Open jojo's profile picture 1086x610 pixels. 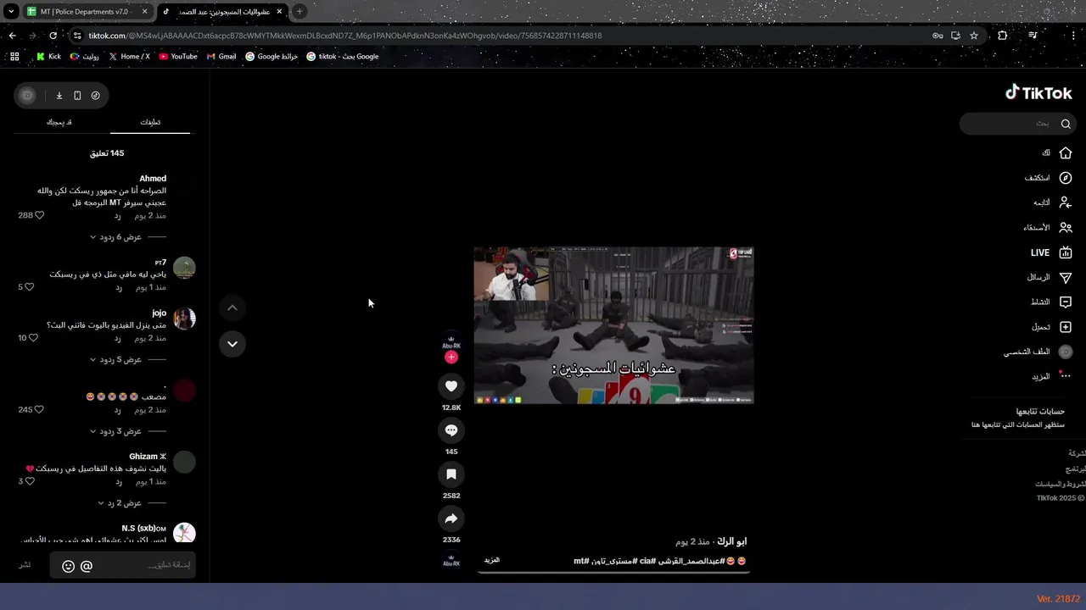pyautogui.click(x=184, y=319)
